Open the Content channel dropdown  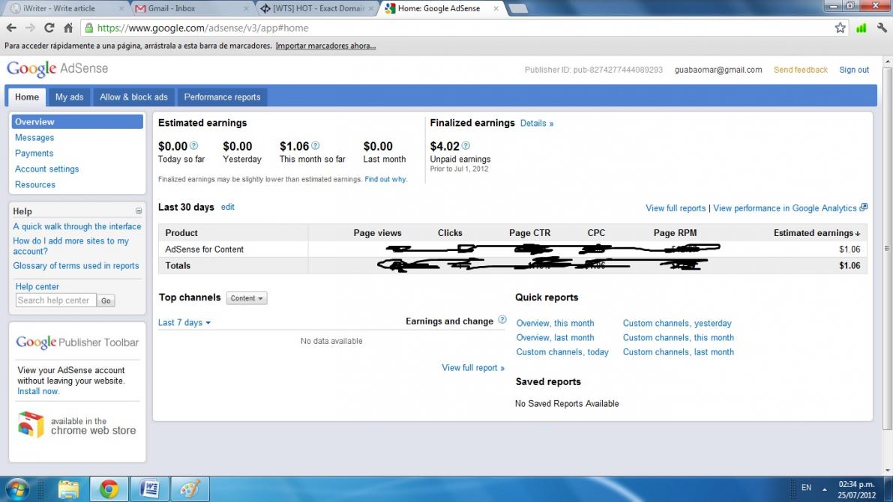(247, 298)
